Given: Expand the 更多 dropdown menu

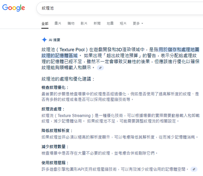Looking at the screenshot, I should coord(138,23).
